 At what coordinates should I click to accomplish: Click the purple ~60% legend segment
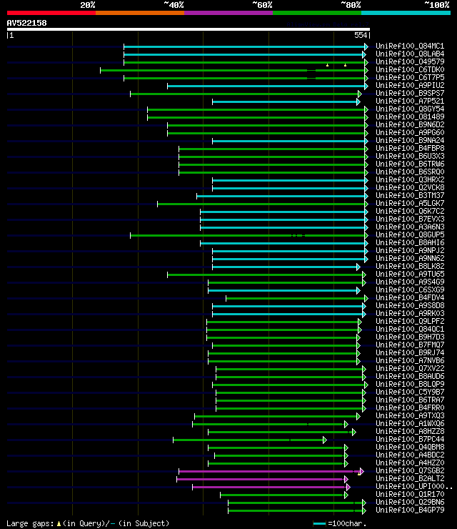tap(228, 13)
